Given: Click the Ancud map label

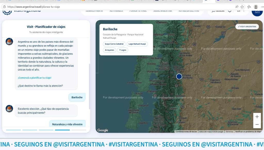Looking at the screenshot, I should pyautogui.click(x=139, y=93).
